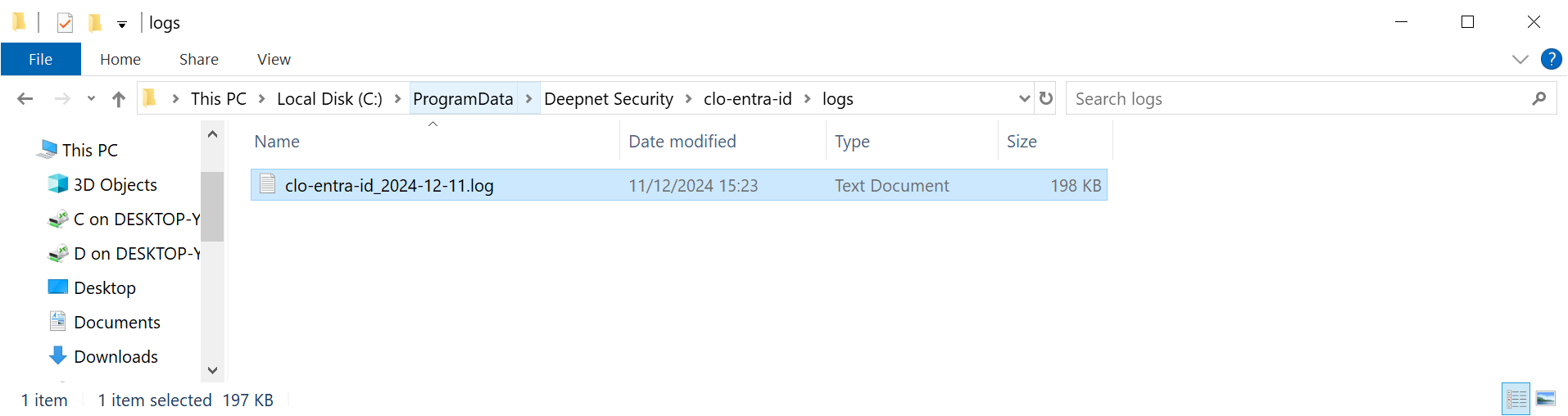The height and width of the screenshot is (416, 1568).
Task: Click the search magnifier icon
Action: (x=1539, y=99)
